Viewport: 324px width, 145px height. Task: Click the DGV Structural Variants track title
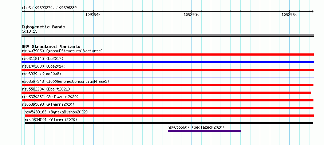(x=51, y=47)
